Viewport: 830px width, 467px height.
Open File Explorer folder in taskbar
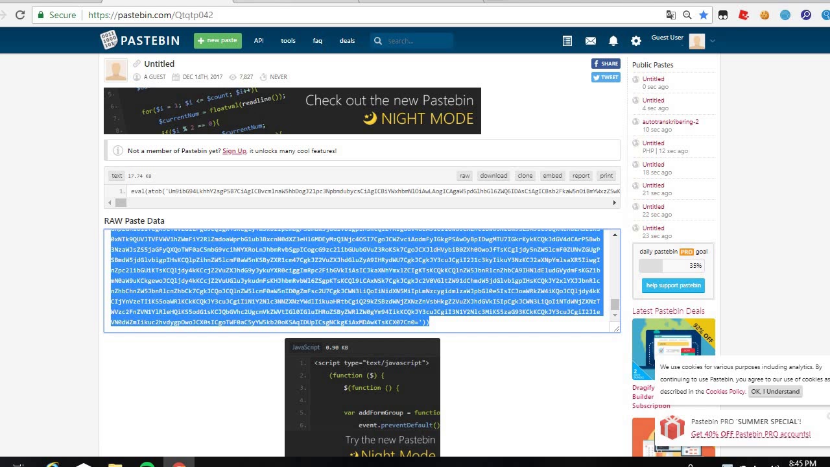115,464
